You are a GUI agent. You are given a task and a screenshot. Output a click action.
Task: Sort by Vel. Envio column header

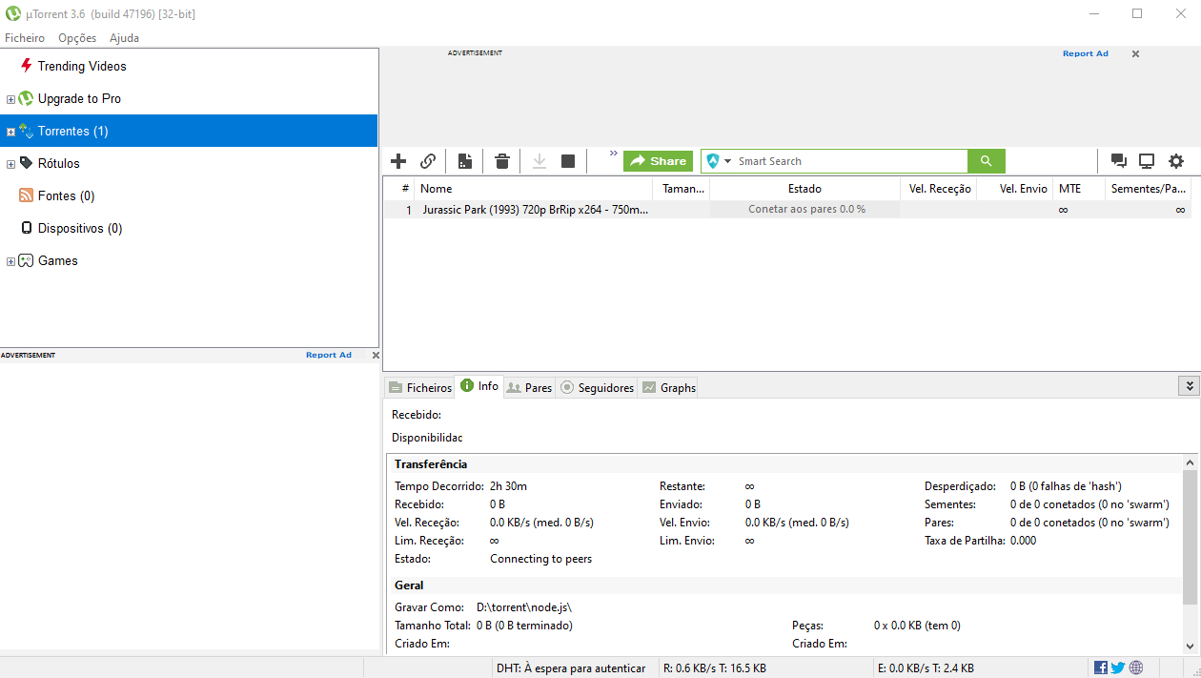coord(1015,189)
